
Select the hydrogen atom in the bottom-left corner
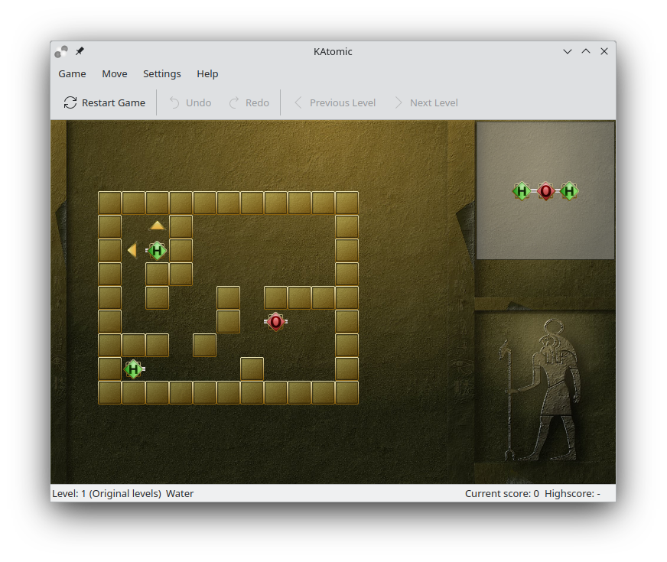pos(134,369)
